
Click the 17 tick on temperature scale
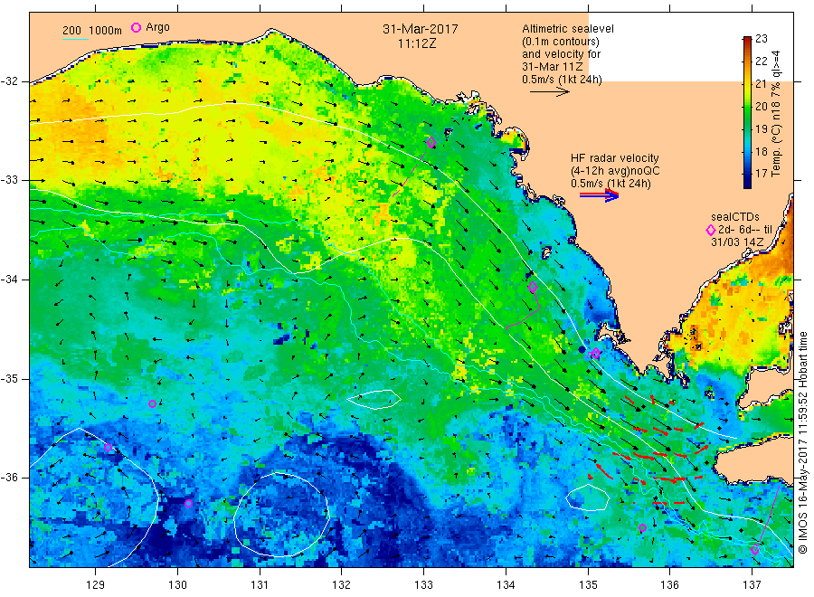click(x=761, y=174)
